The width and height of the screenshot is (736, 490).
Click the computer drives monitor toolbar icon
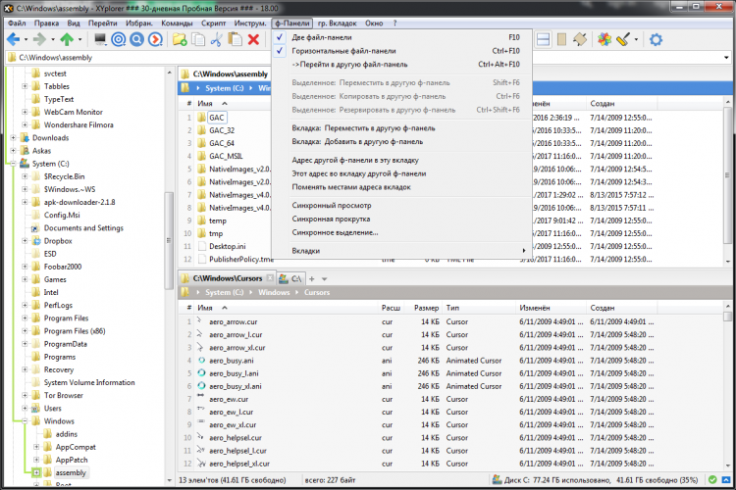click(100, 40)
